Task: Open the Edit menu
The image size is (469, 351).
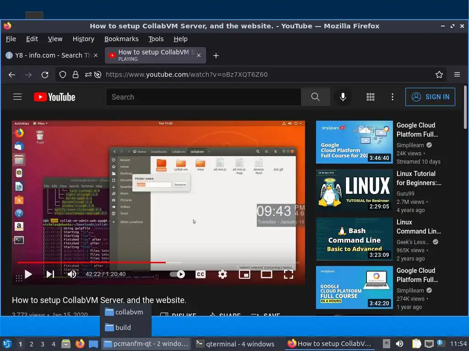Action: pos(32,39)
